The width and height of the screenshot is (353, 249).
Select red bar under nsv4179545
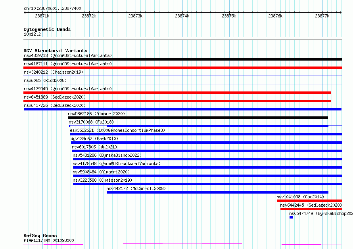(x=177, y=93)
